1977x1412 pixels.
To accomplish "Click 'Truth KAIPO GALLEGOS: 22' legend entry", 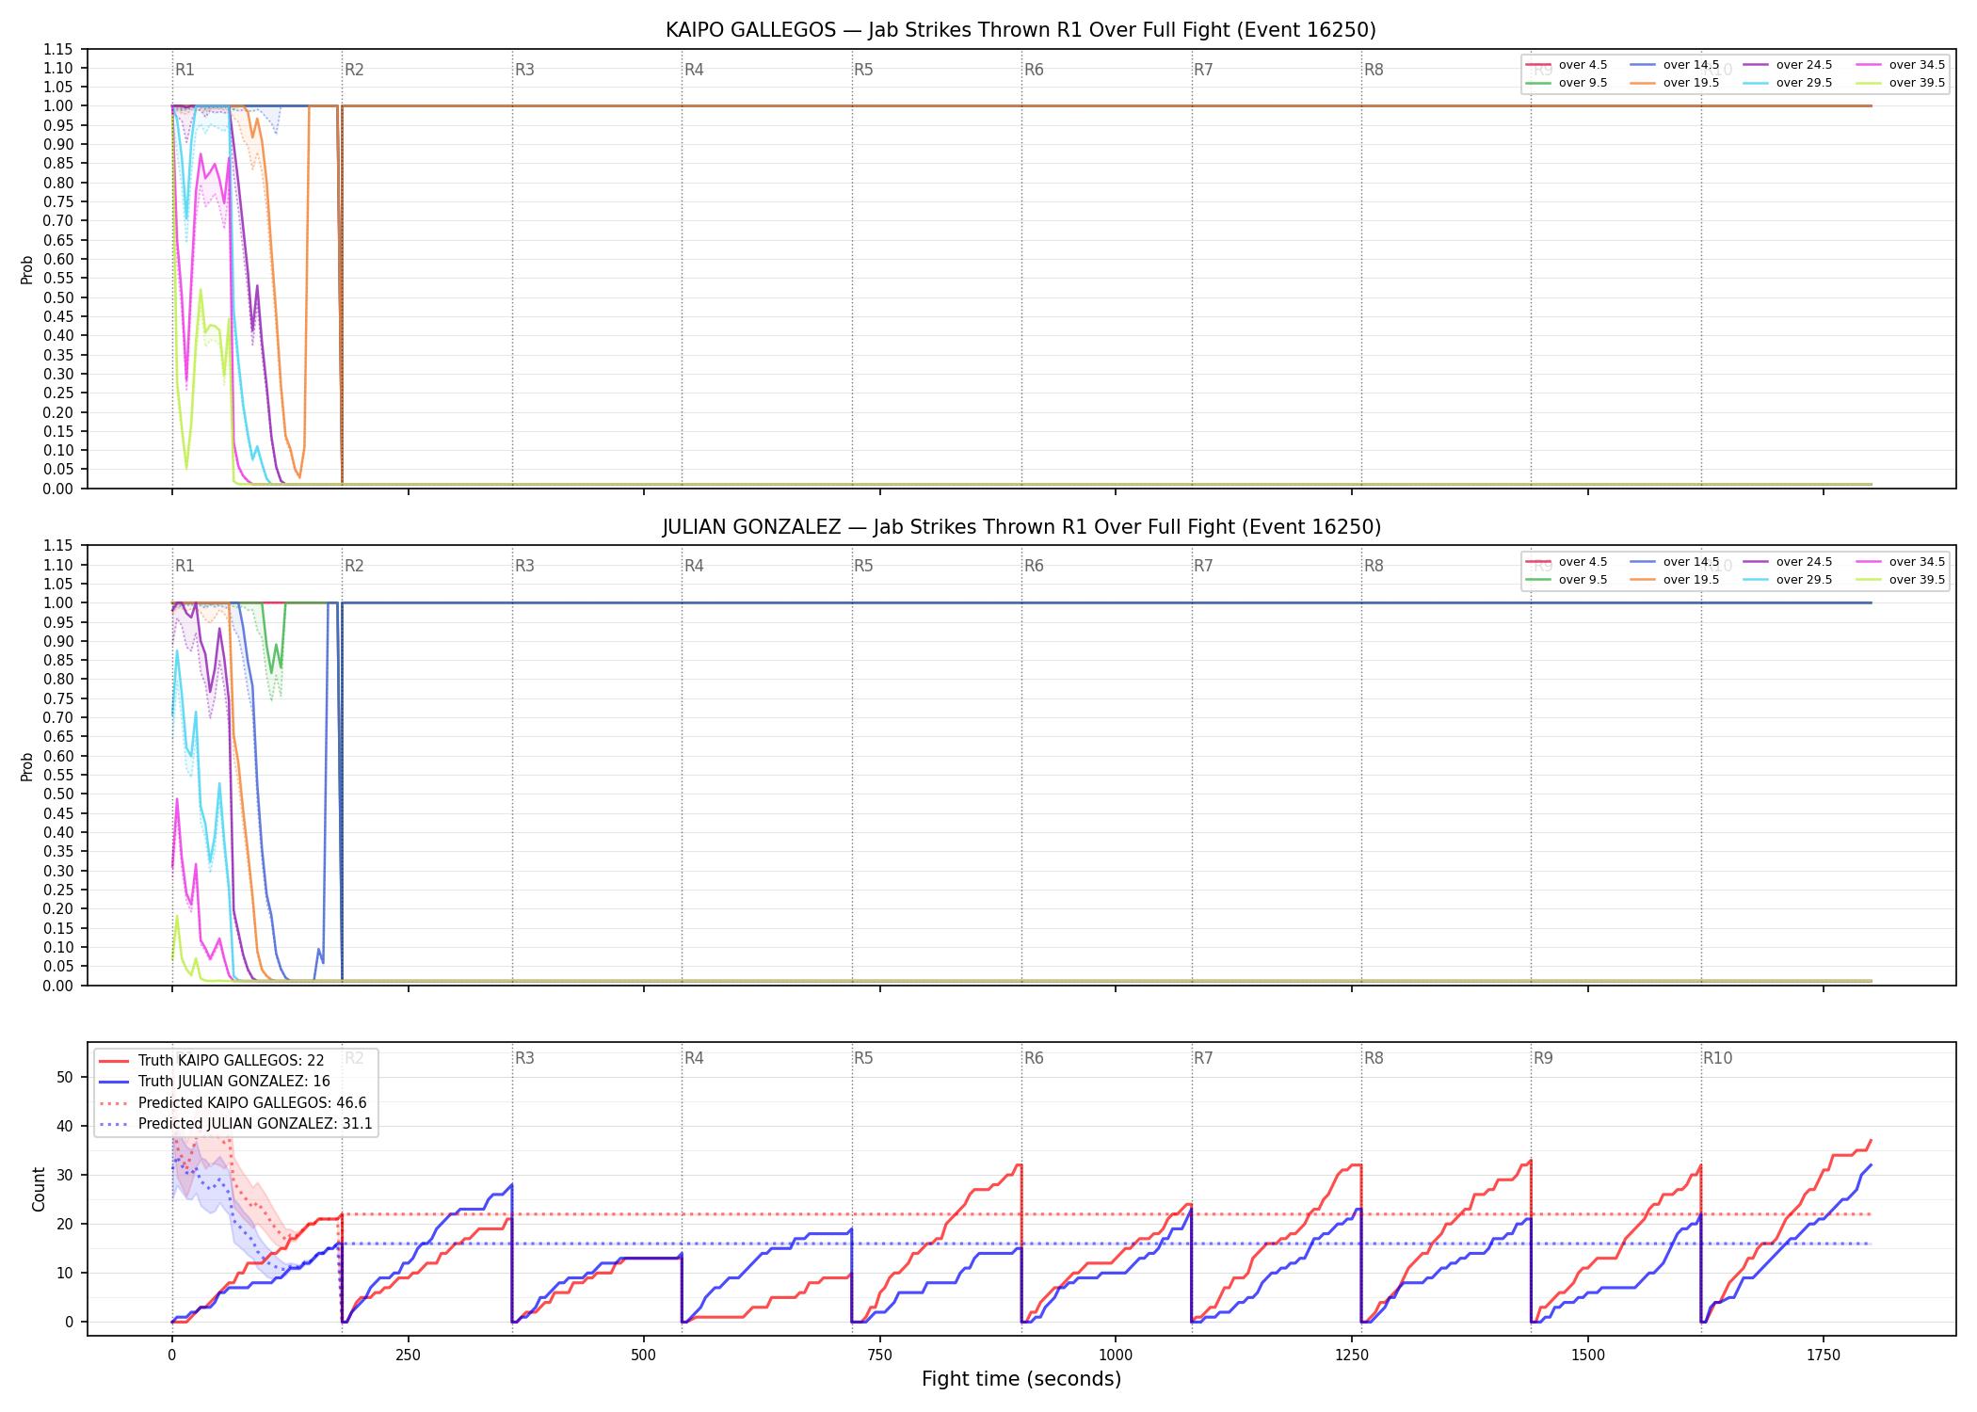I will (x=212, y=1061).
